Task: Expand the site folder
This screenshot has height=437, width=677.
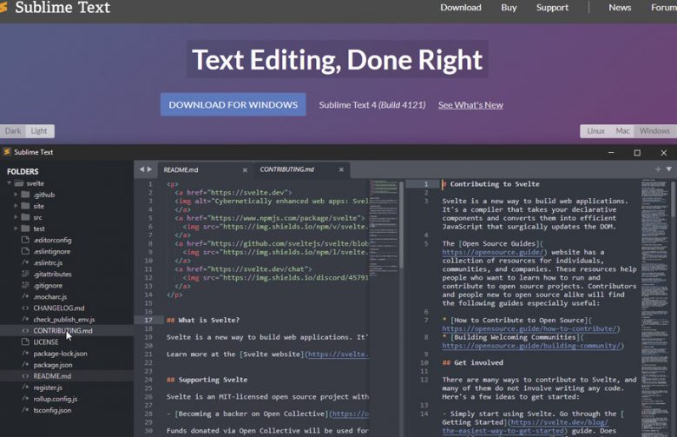Action: point(16,206)
